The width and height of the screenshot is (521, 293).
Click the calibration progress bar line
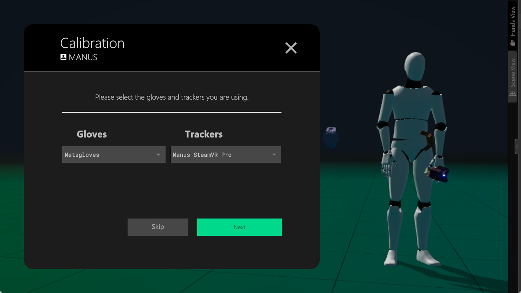point(172,112)
